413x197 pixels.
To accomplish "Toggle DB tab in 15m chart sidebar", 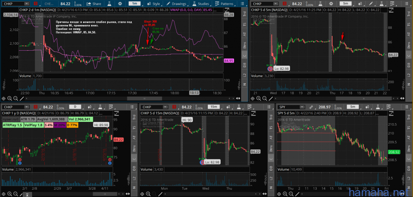I will tap(271, 167).
